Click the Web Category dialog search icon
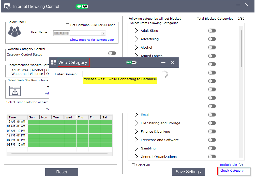Viewport: 256px width, 179px height. (x=54, y=62)
